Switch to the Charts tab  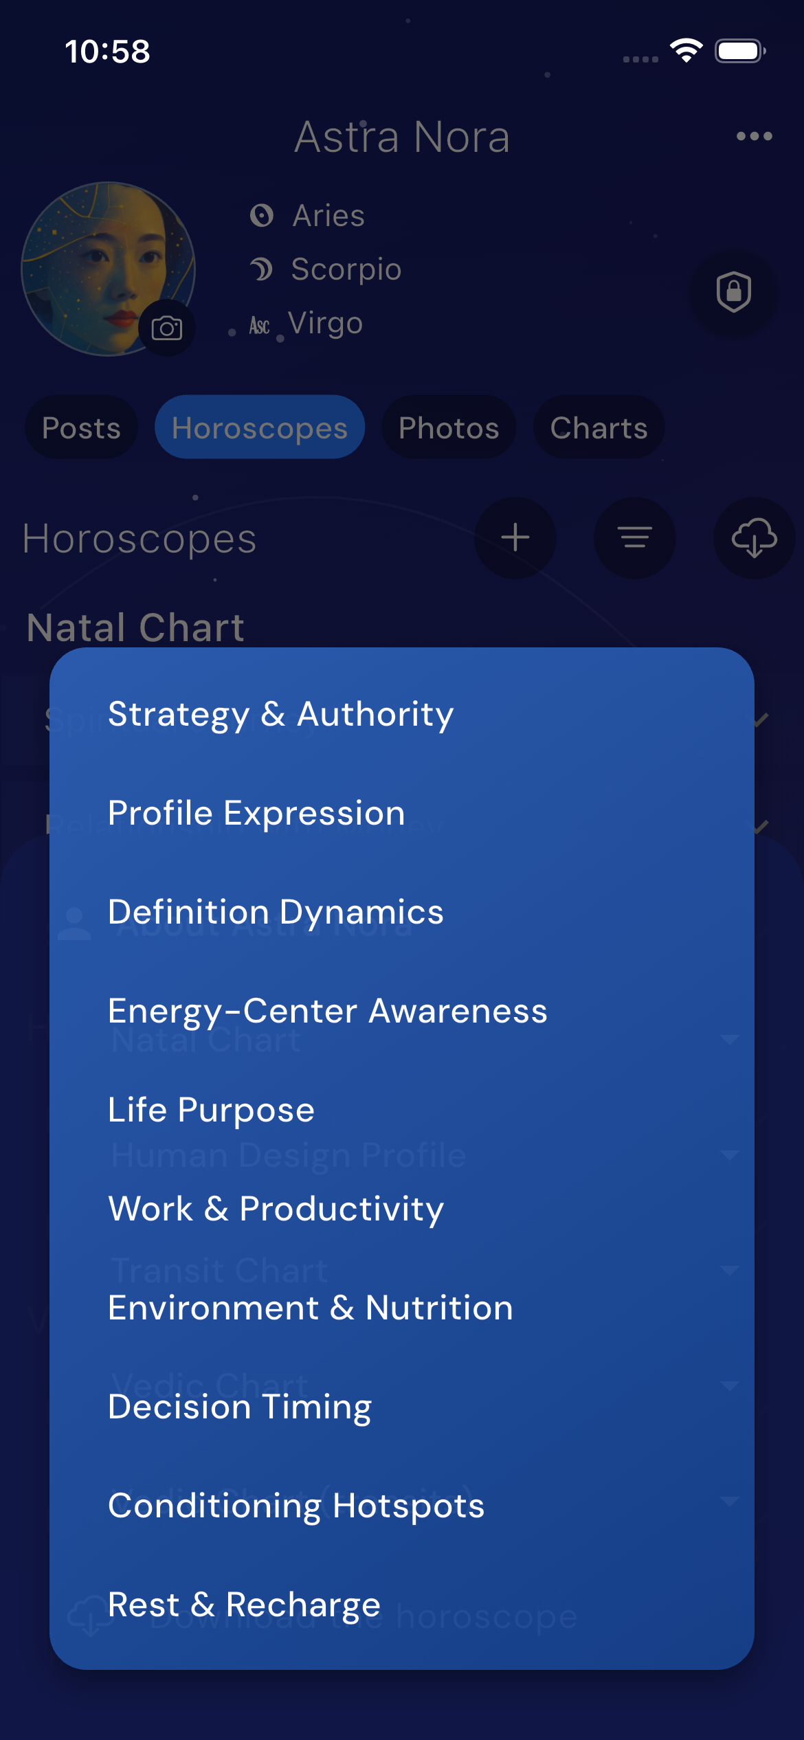(x=597, y=427)
